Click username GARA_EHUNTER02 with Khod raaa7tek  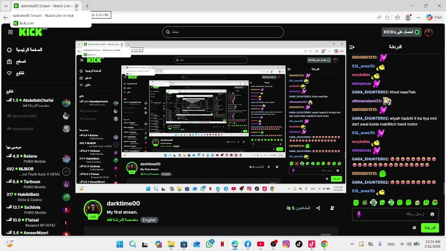tap(370, 92)
